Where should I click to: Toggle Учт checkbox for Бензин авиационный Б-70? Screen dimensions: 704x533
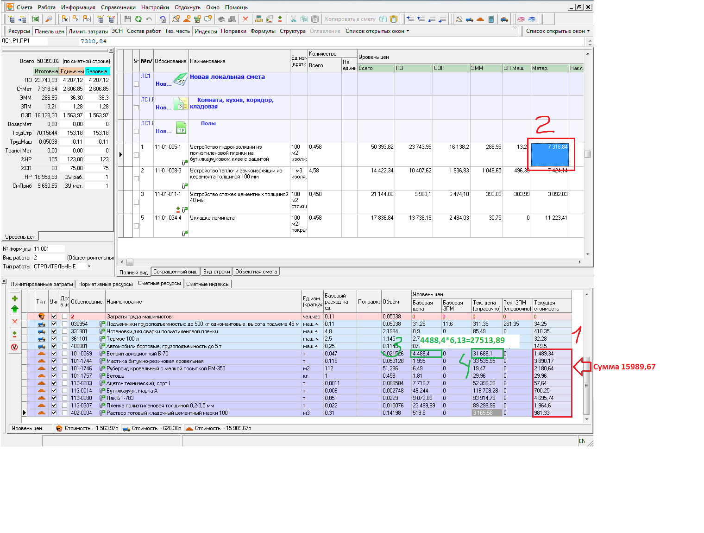pos(54,354)
